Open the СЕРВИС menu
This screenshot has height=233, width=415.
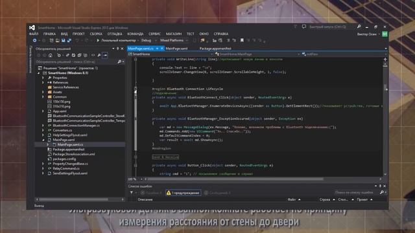154,34
